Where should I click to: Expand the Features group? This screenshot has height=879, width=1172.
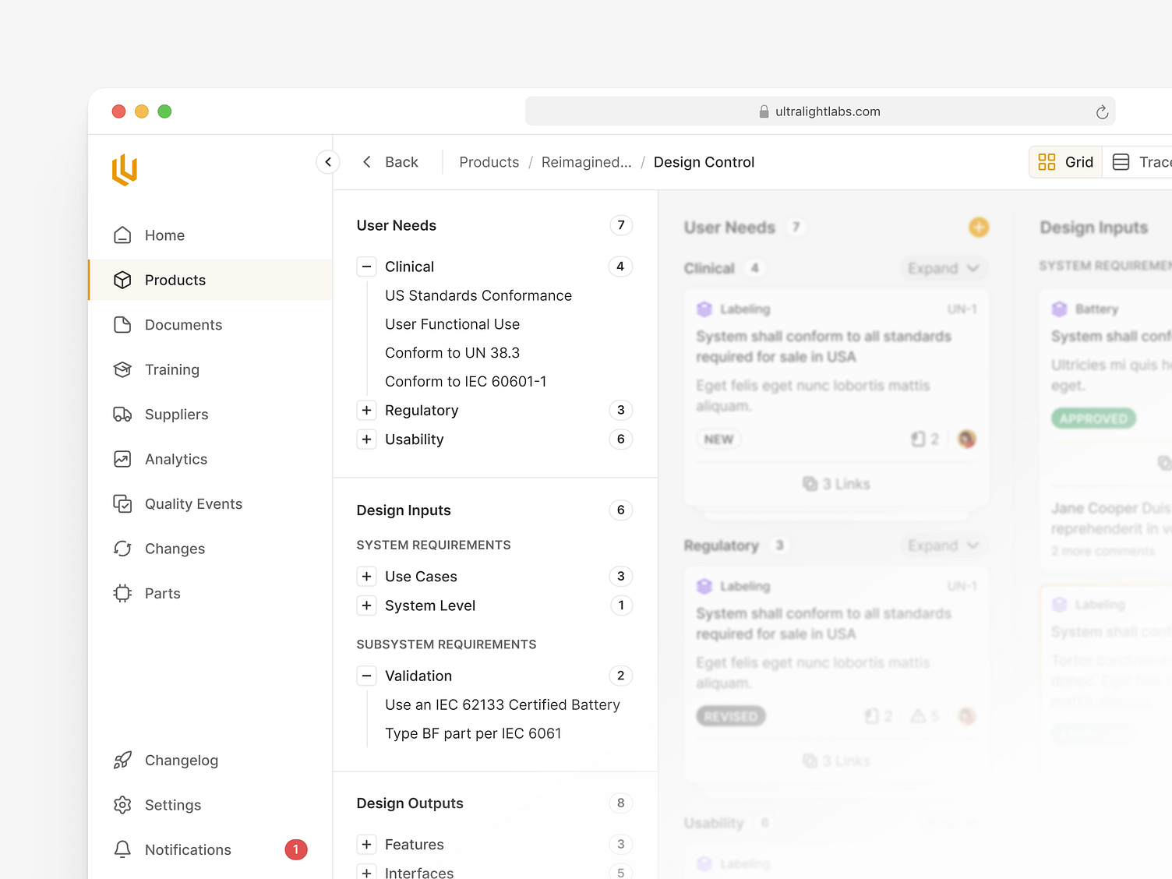366,845
